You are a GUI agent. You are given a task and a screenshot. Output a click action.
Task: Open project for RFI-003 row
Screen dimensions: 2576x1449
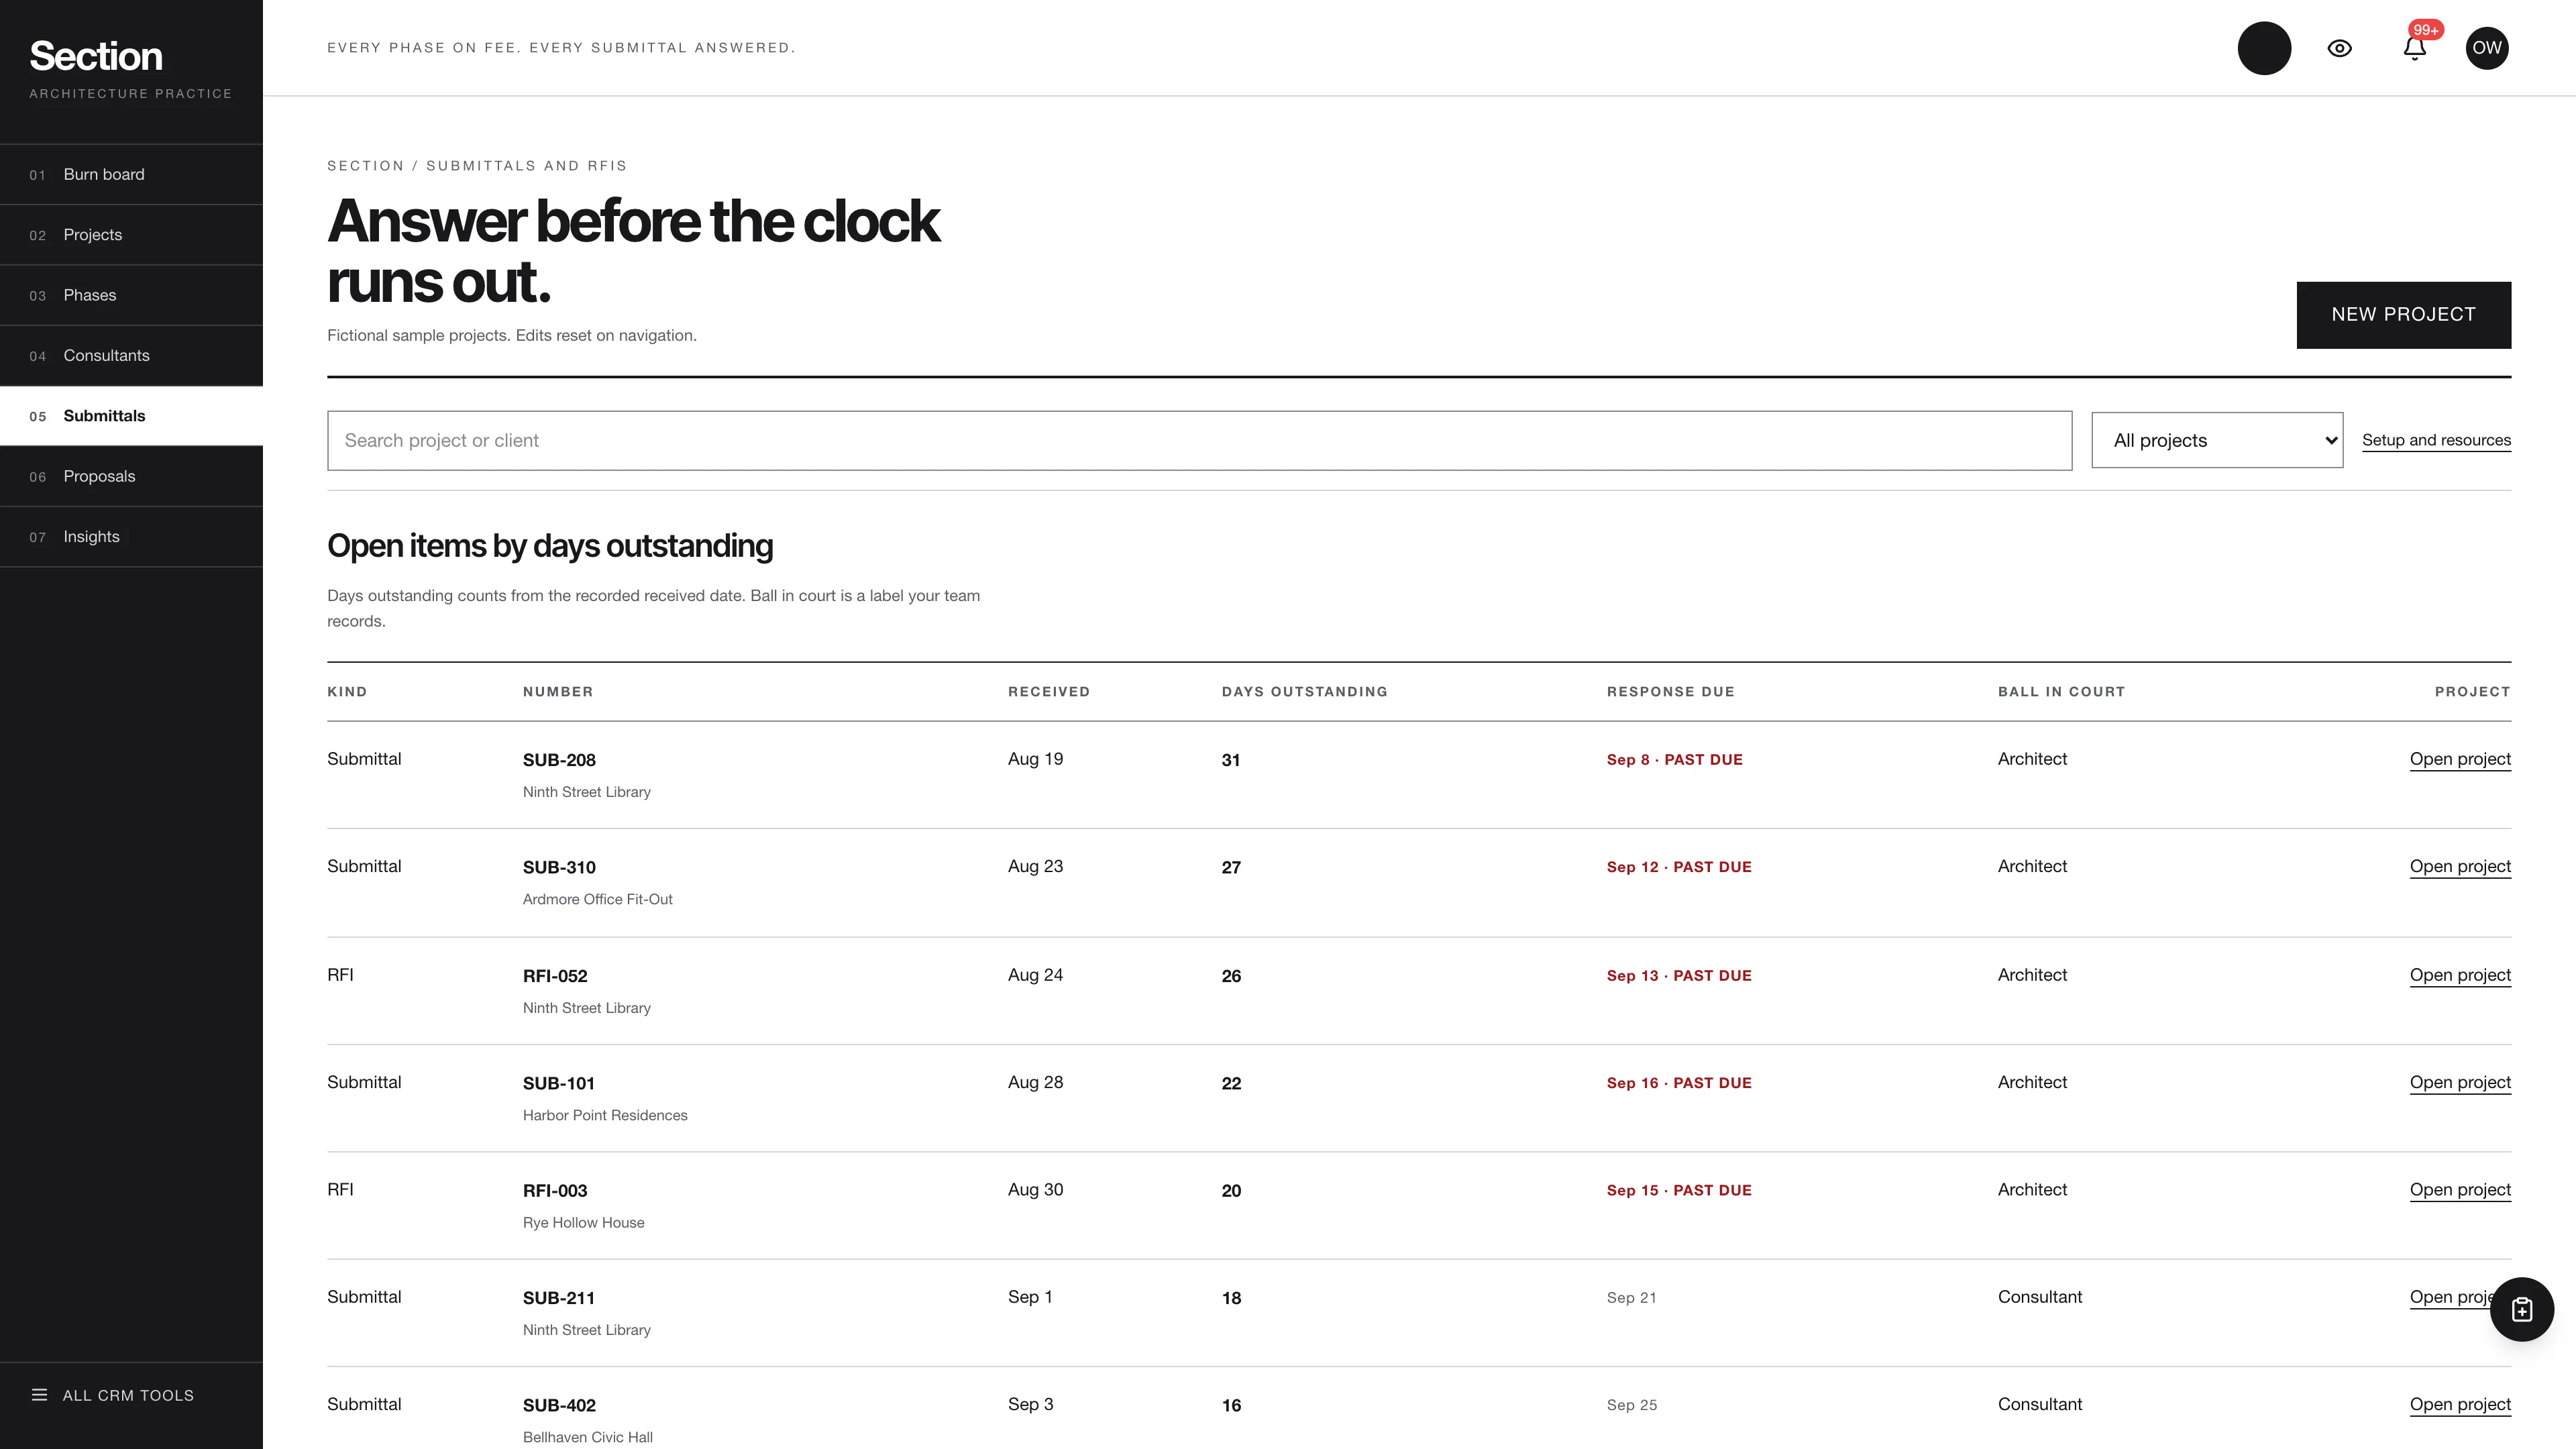(2460, 1189)
